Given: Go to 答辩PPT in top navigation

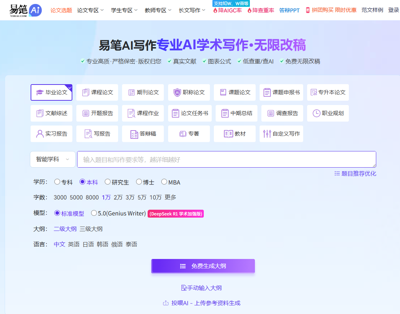Looking at the screenshot, I should point(289,10).
